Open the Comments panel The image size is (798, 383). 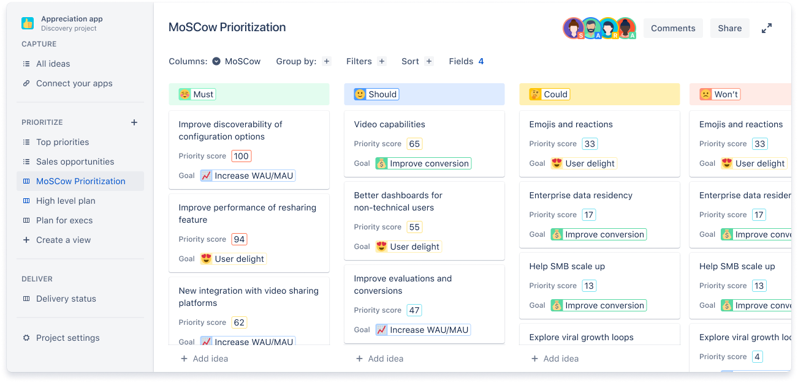[673, 28]
